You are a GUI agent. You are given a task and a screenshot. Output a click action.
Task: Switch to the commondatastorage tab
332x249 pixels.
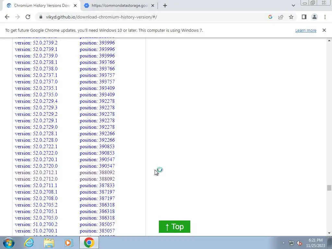point(119,6)
